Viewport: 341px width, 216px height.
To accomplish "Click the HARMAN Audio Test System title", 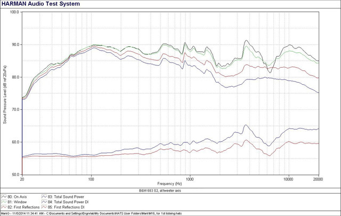I will point(40,4).
